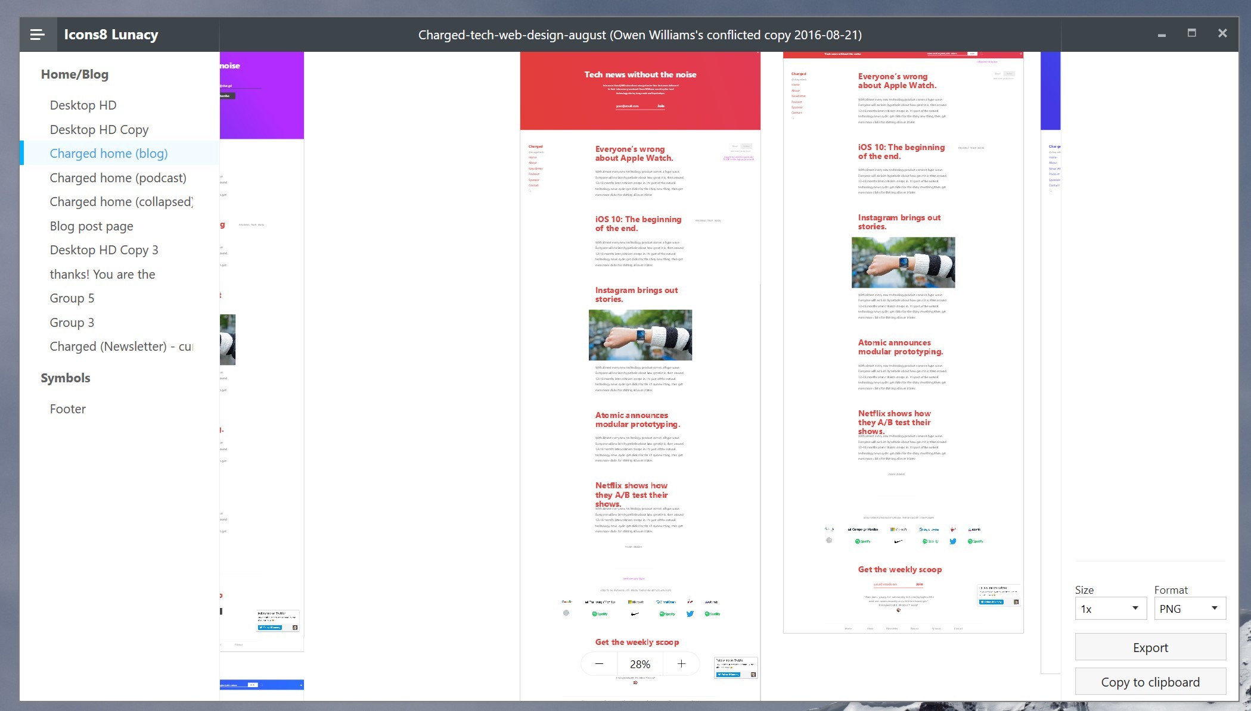Click the Apple Watch photo in center artboard
This screenshot has width=1251, height=711.
[640, 335]
